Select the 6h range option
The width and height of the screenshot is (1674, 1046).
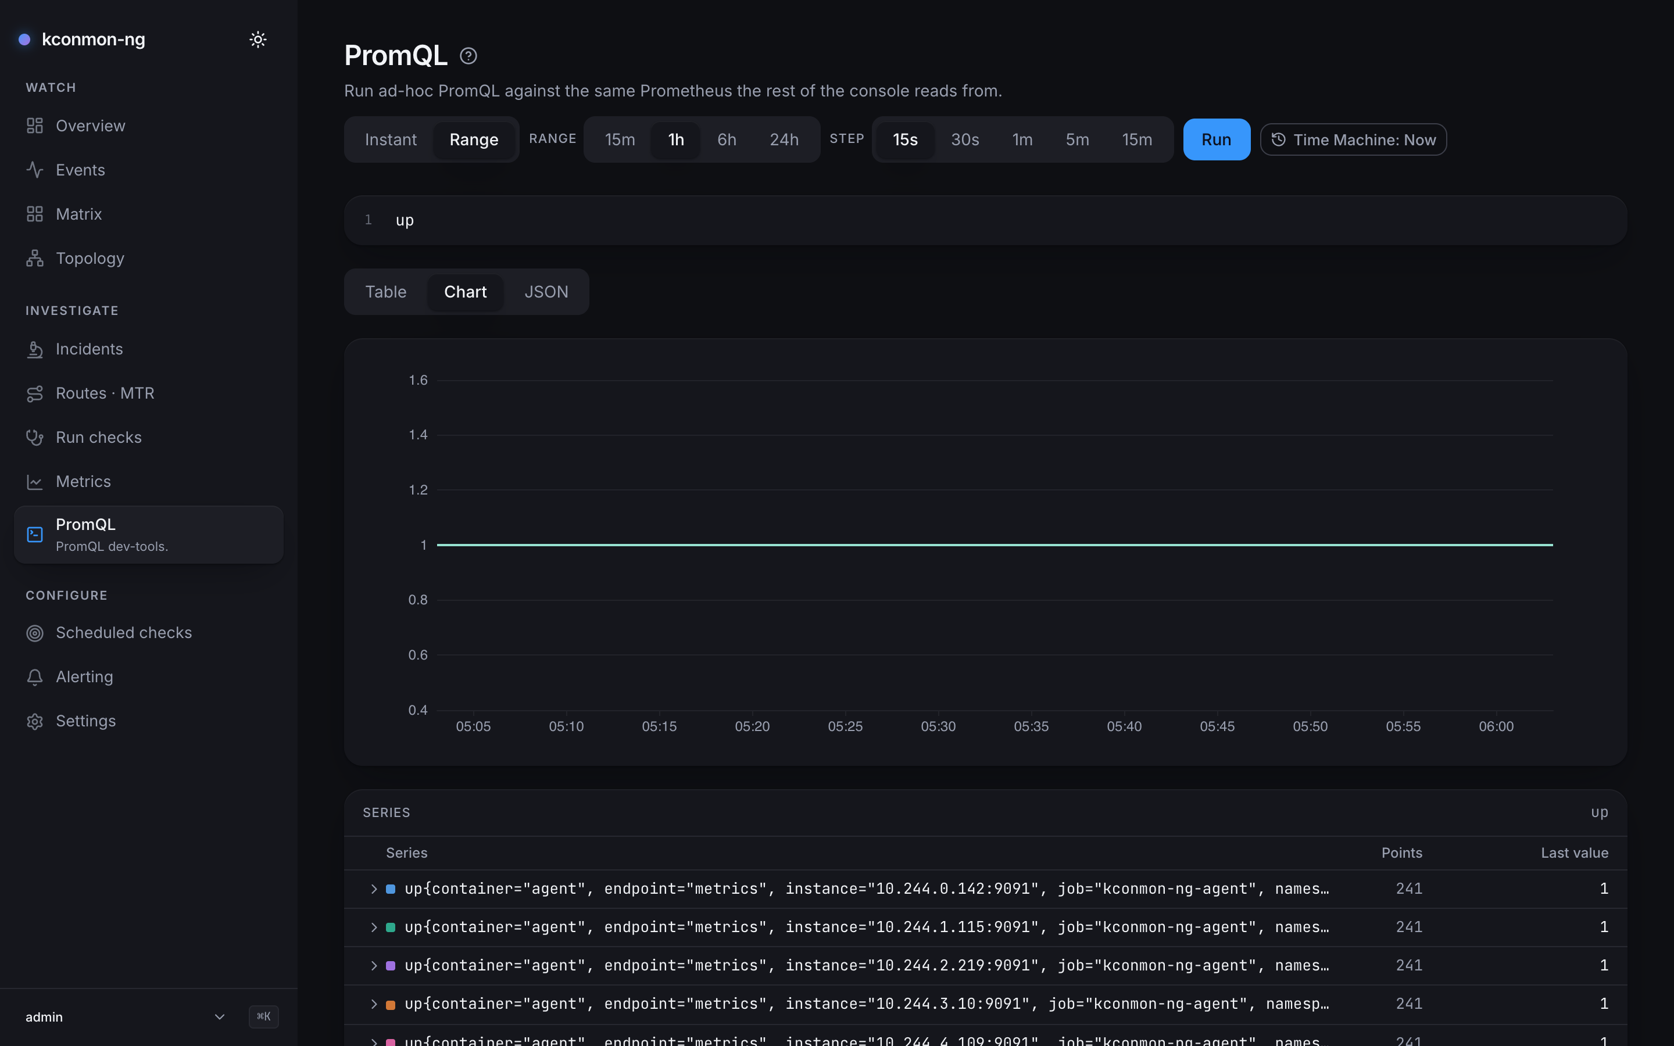click(x=727, y=139)
